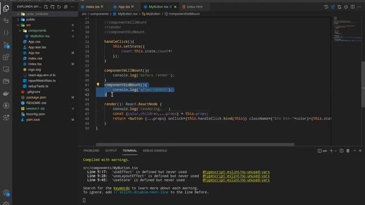Open the Explorer more actions menu
This screenshot has height=205, width=365.
tap(72, 7)
